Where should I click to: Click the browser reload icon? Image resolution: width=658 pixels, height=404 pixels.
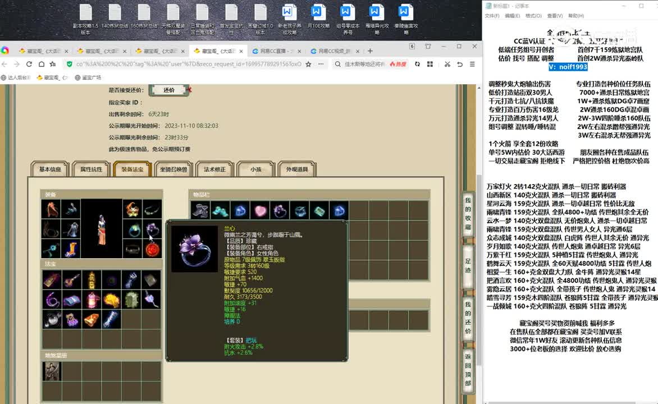click(29, 64)
